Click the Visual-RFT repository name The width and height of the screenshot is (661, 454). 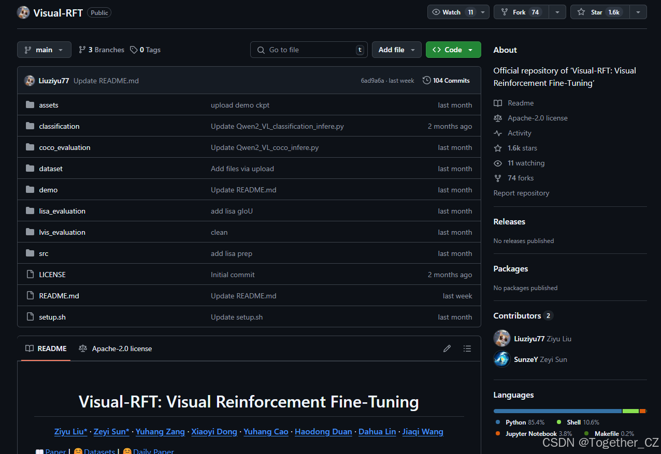click(x=58, y=13)
